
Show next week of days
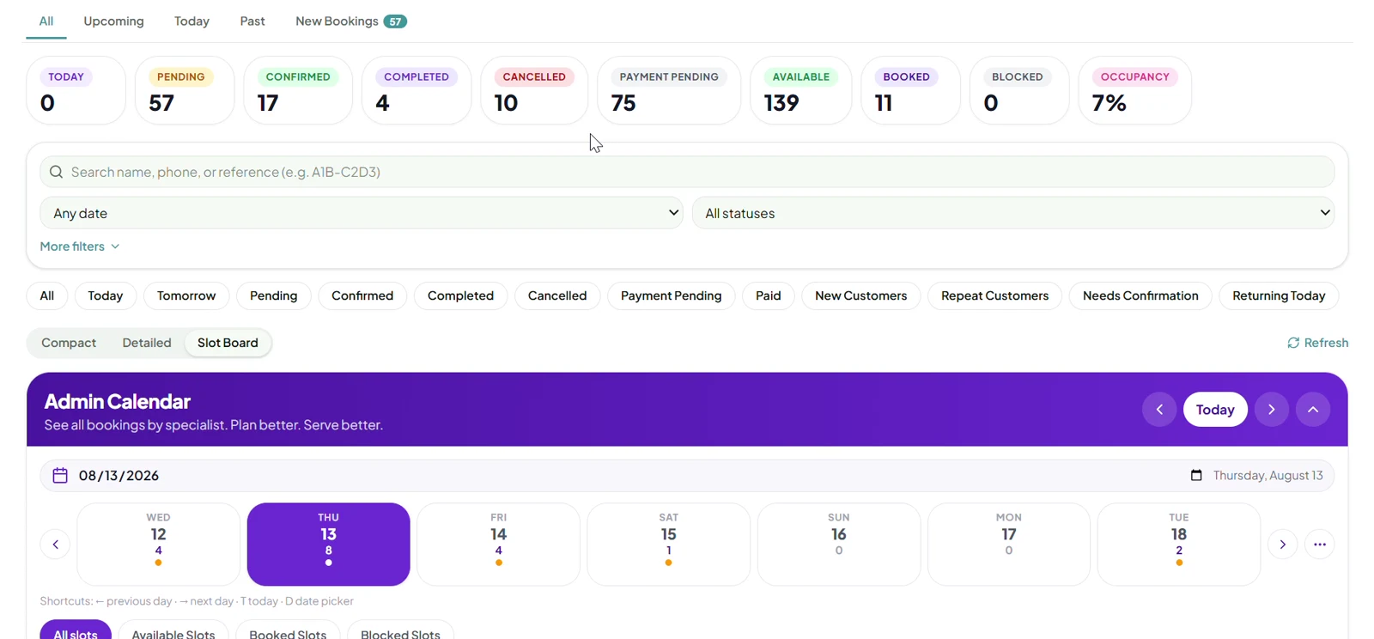tap(1283, 545)
